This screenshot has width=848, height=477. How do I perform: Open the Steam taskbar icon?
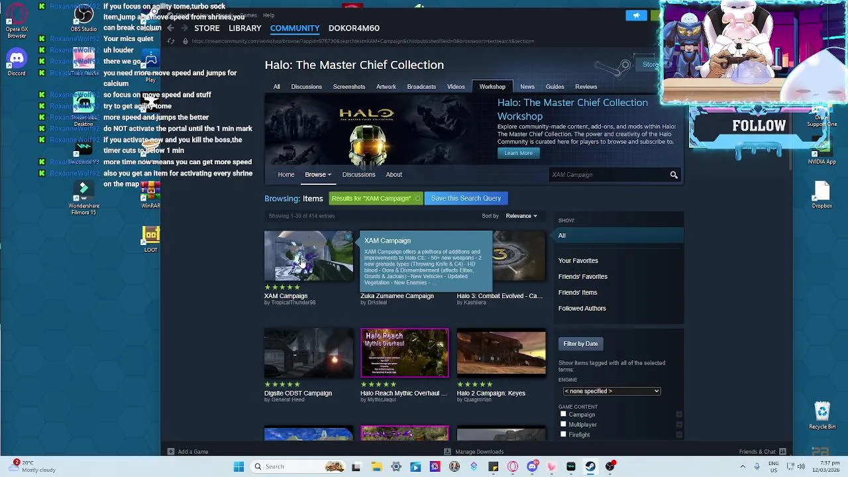click(590, 466)
